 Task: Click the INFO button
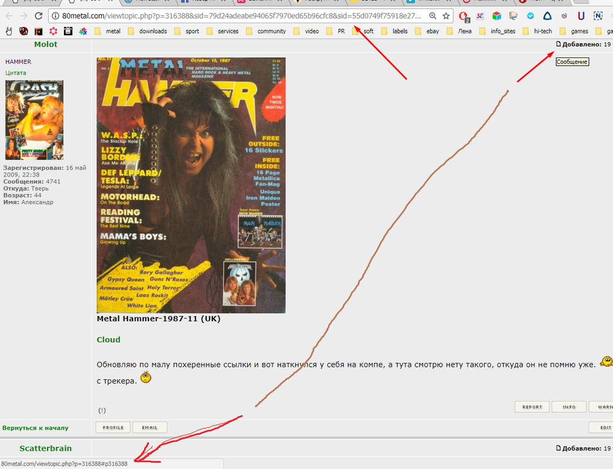[569, 407]
